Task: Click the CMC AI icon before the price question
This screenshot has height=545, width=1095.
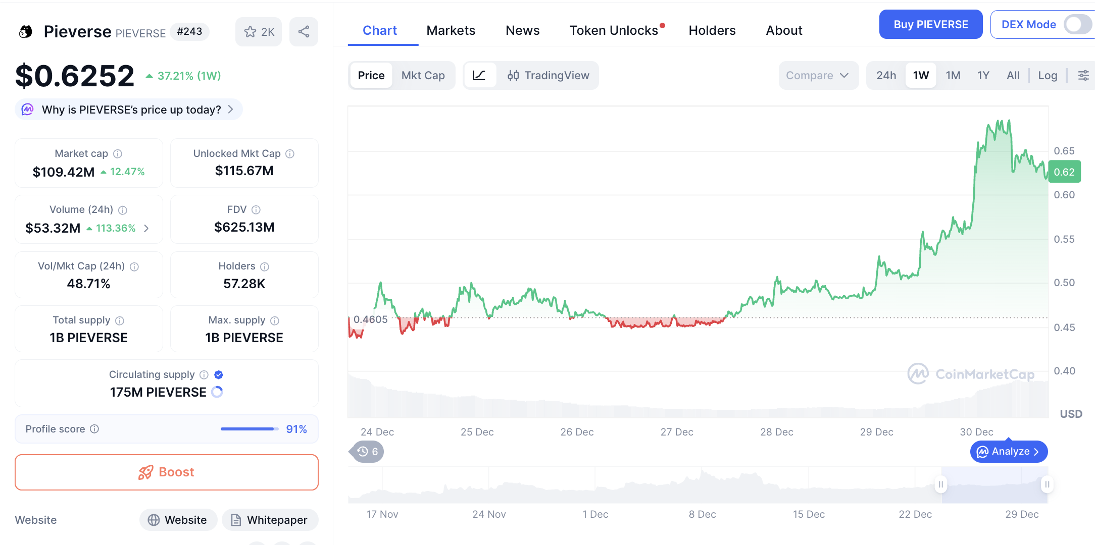Action: tap(28, 109)
